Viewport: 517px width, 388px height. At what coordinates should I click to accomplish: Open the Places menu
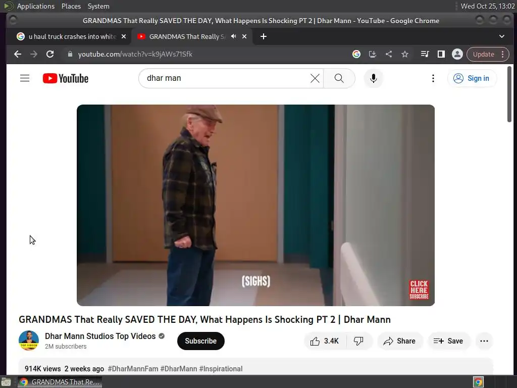71,6
